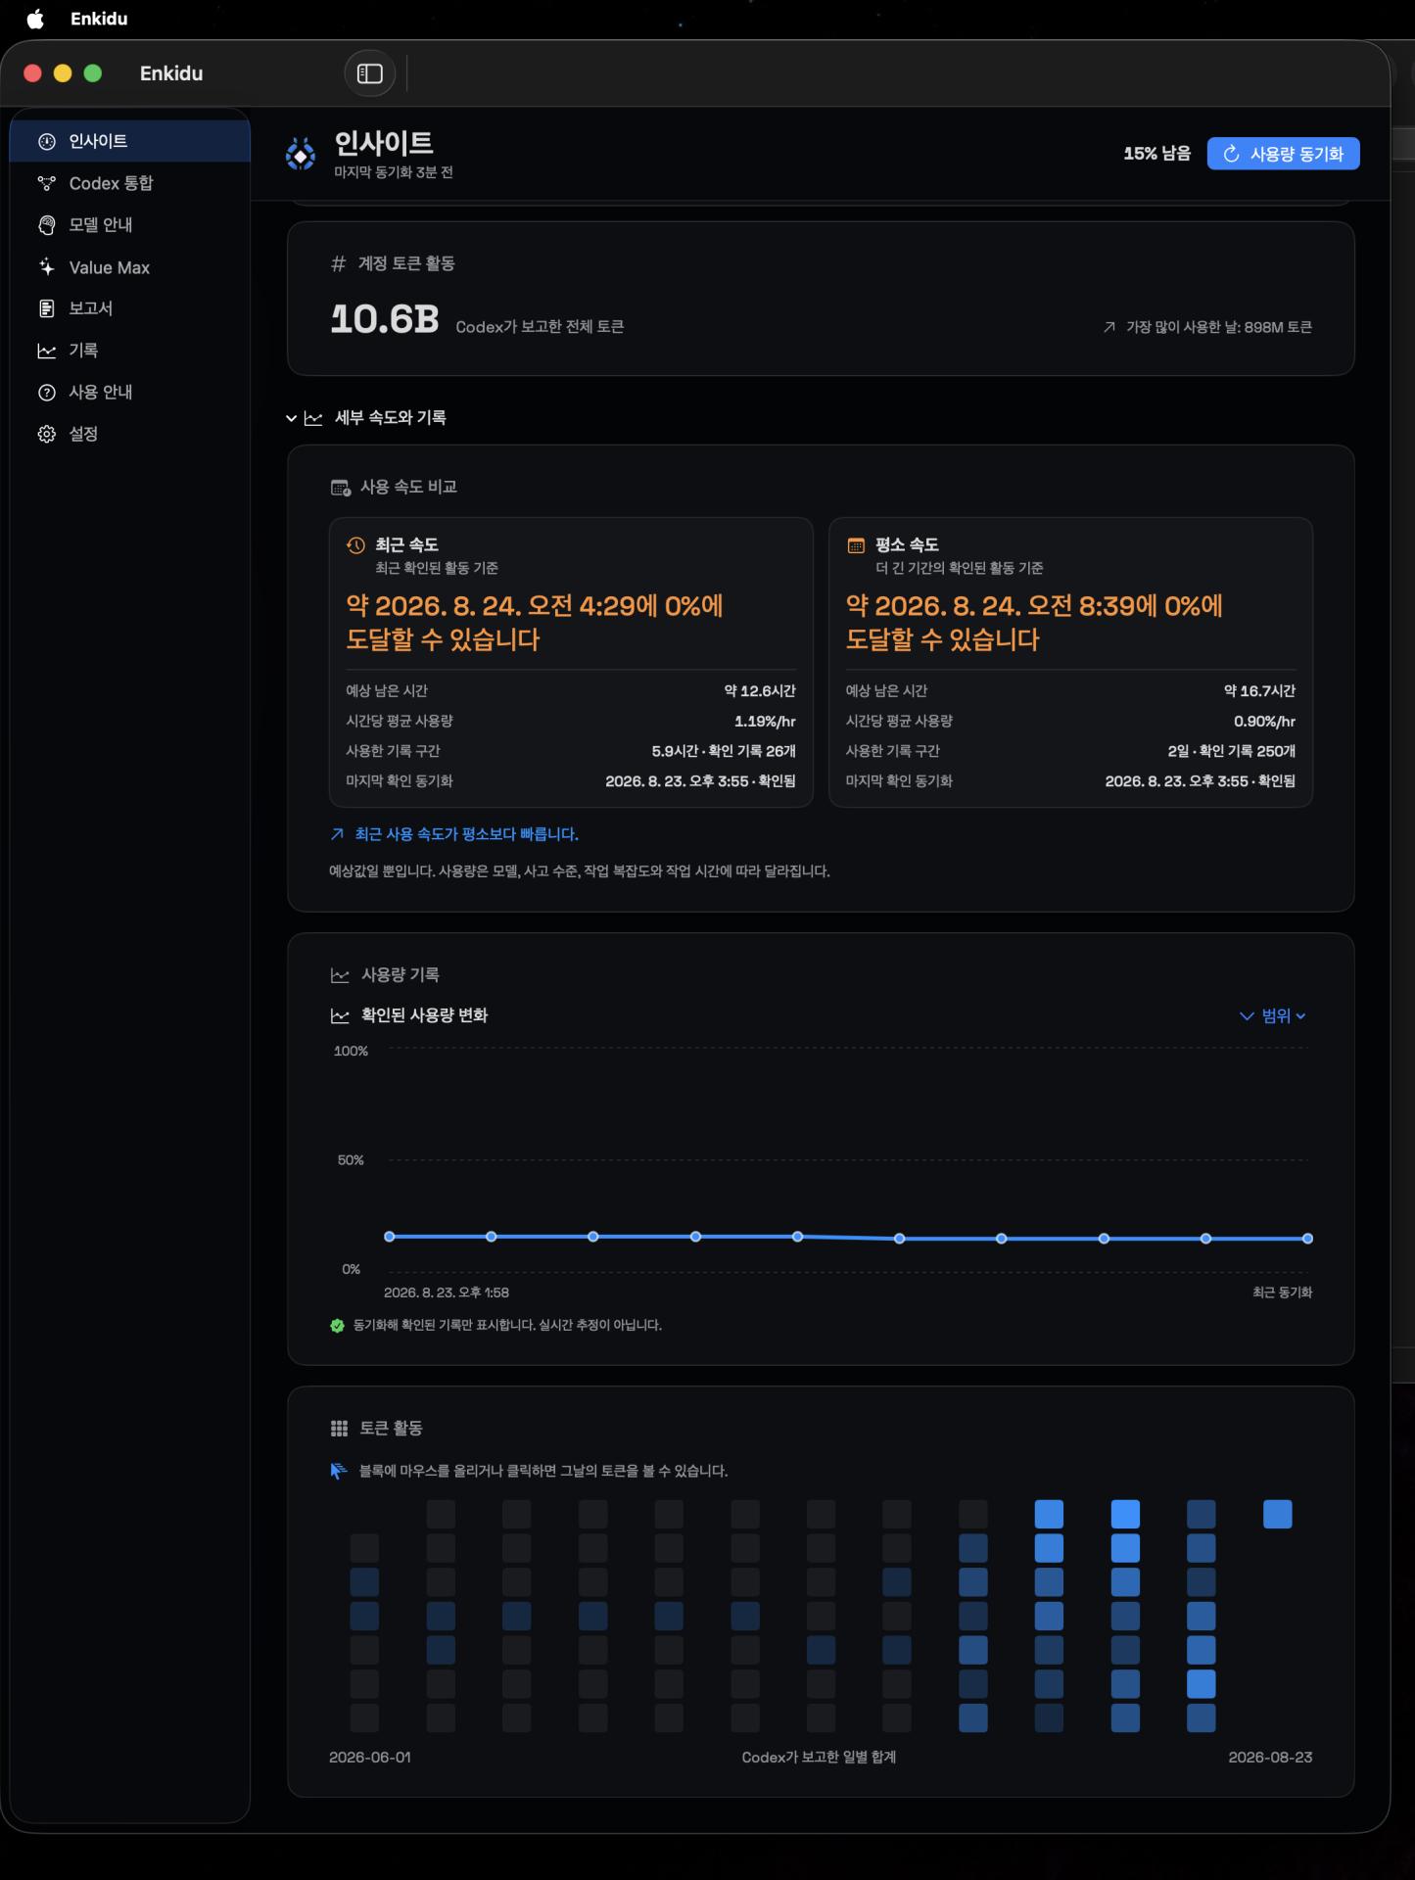Screen dimensions: 1415x1880
Task: Click the chart icon beside 사용량 기록
Action: (x=340, y=975)
